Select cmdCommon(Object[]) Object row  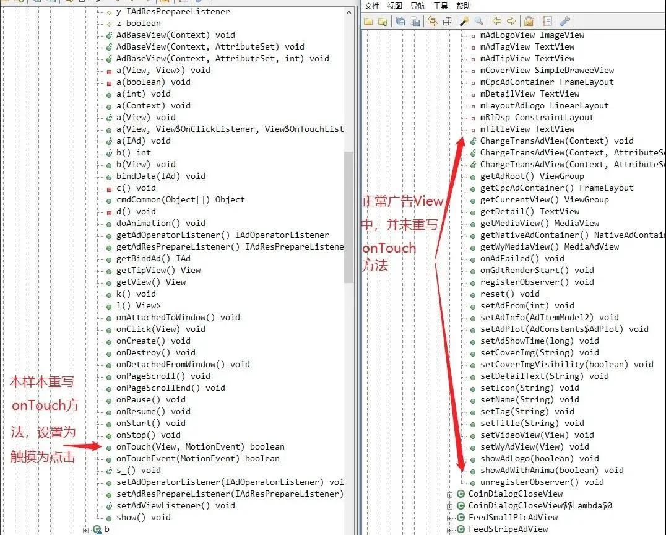tap(181, 200)
